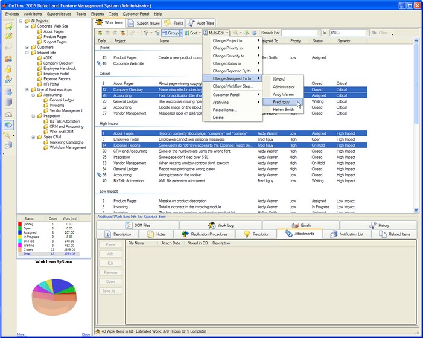Click the edit project pencil icon

pos(8,36)
